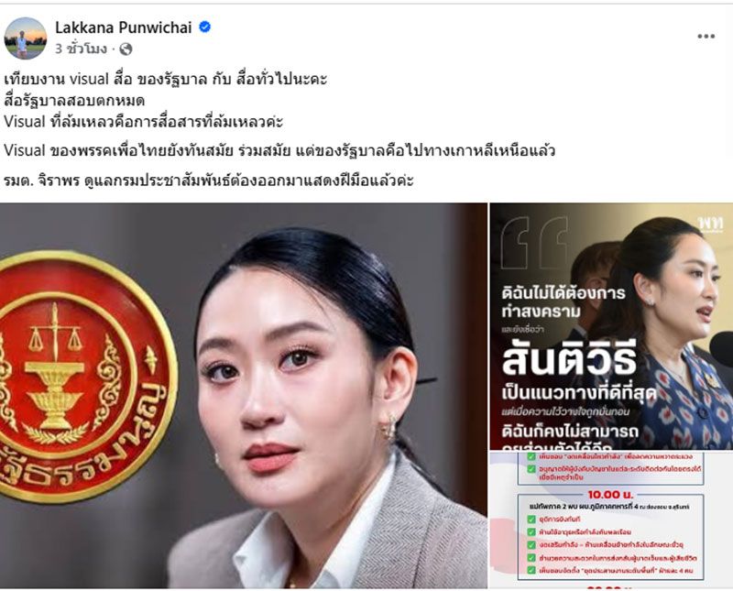
Task: Click green checkmark beside ห้ามใช้อาวุธ line
Action: (x=531, y=531)
